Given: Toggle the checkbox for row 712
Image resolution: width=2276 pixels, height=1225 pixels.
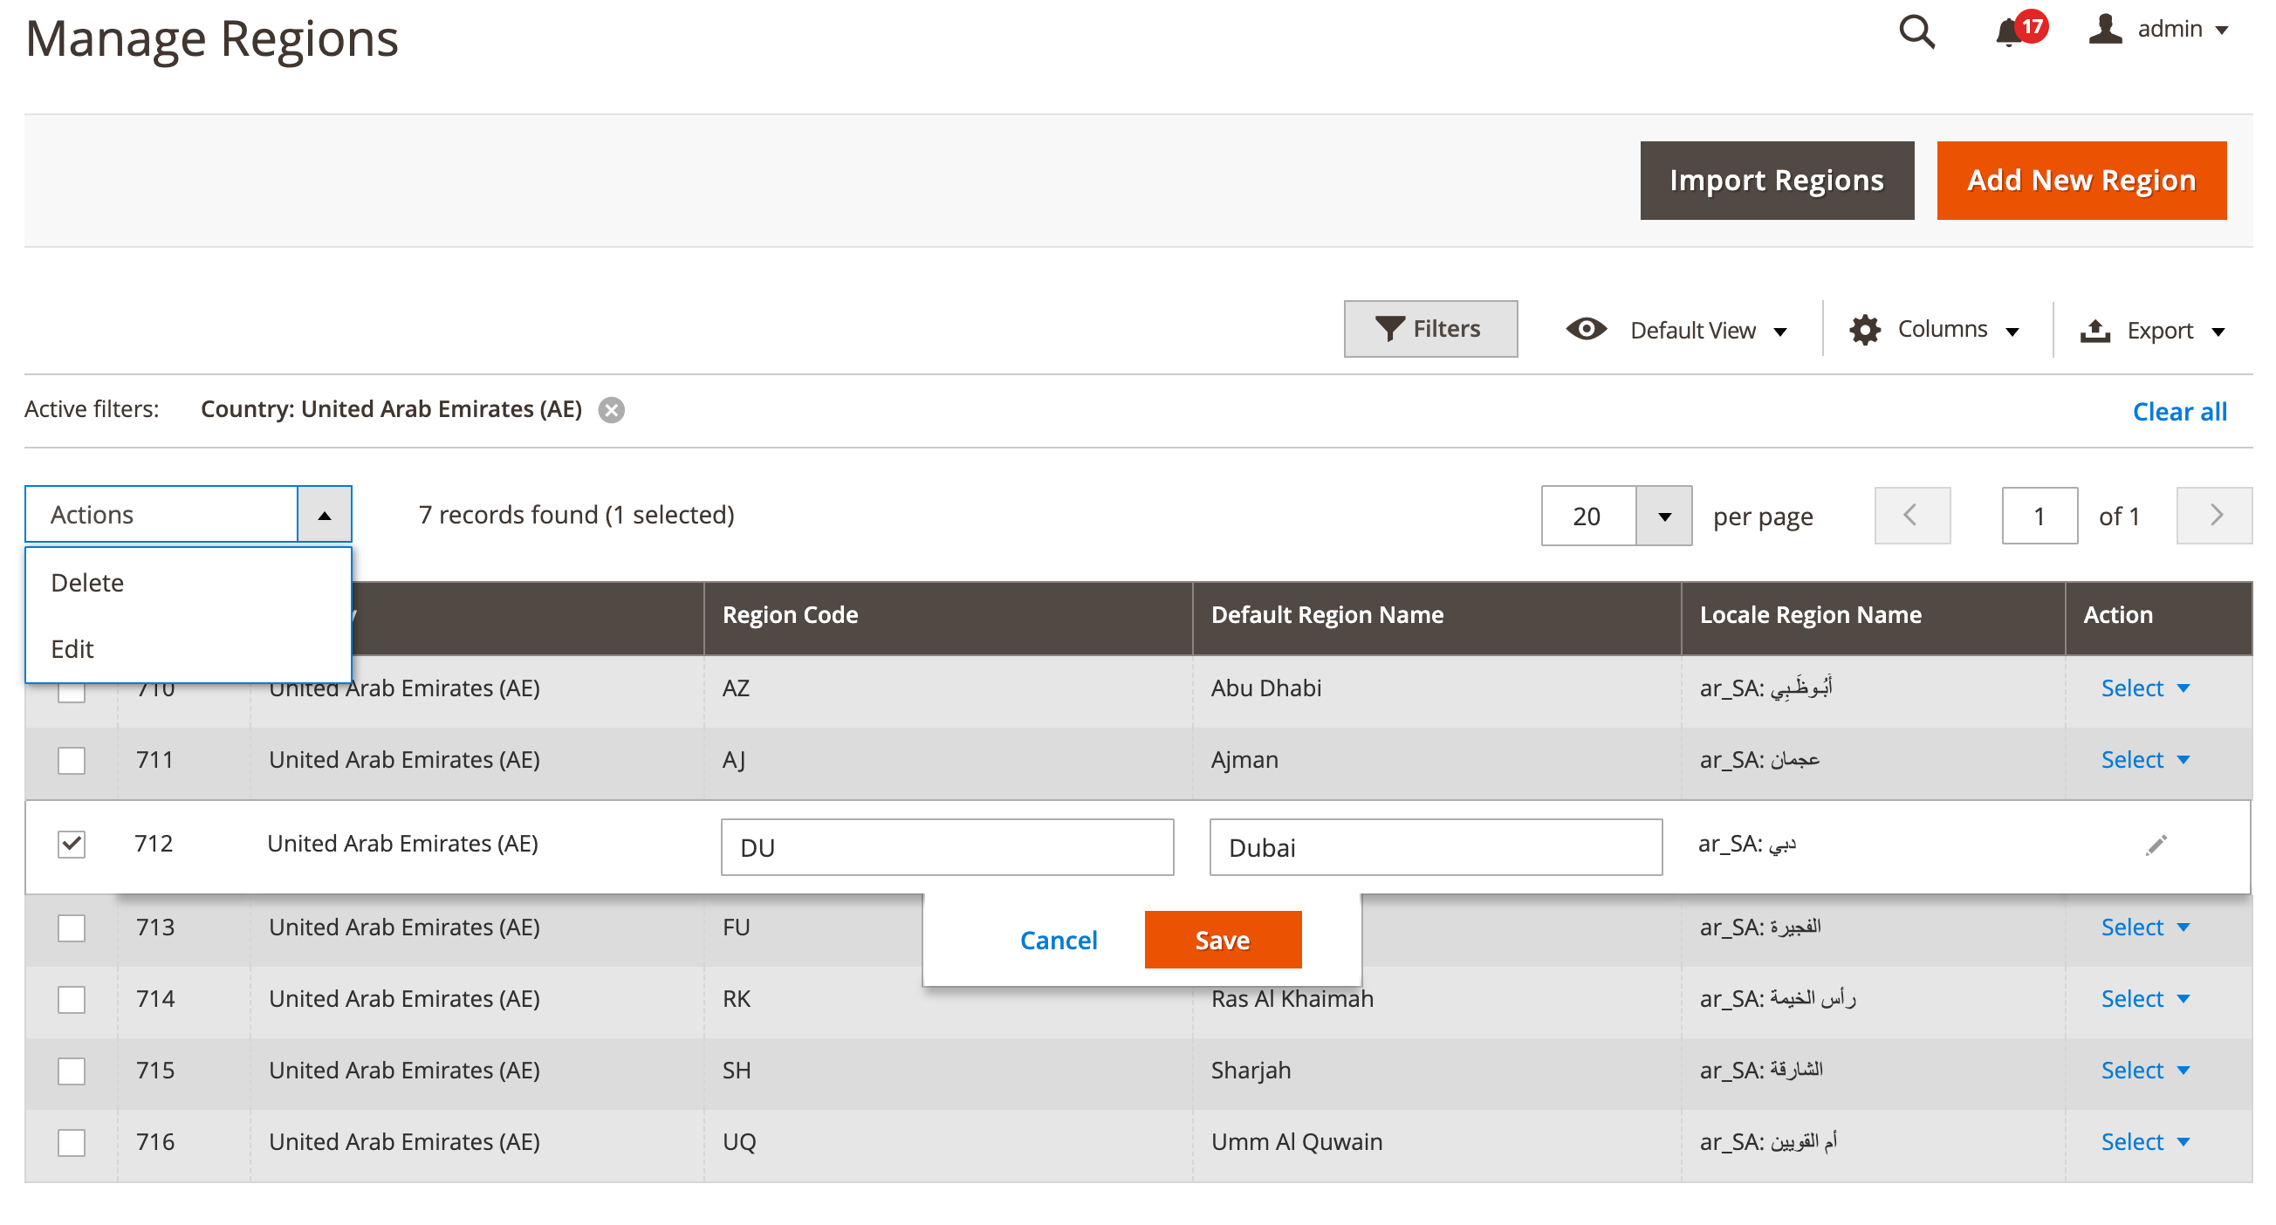Looking at the screenshot, I should (x=71, y=844).
